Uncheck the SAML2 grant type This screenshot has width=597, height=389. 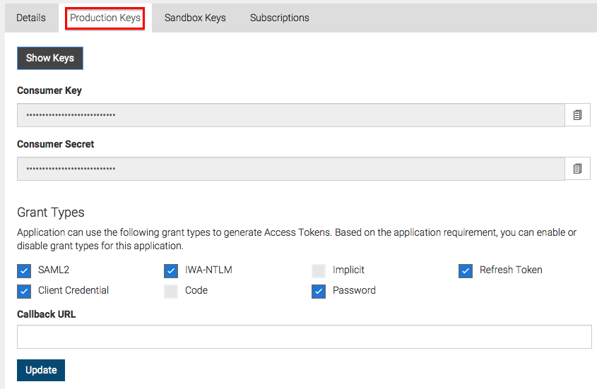(x=24, y=270)
